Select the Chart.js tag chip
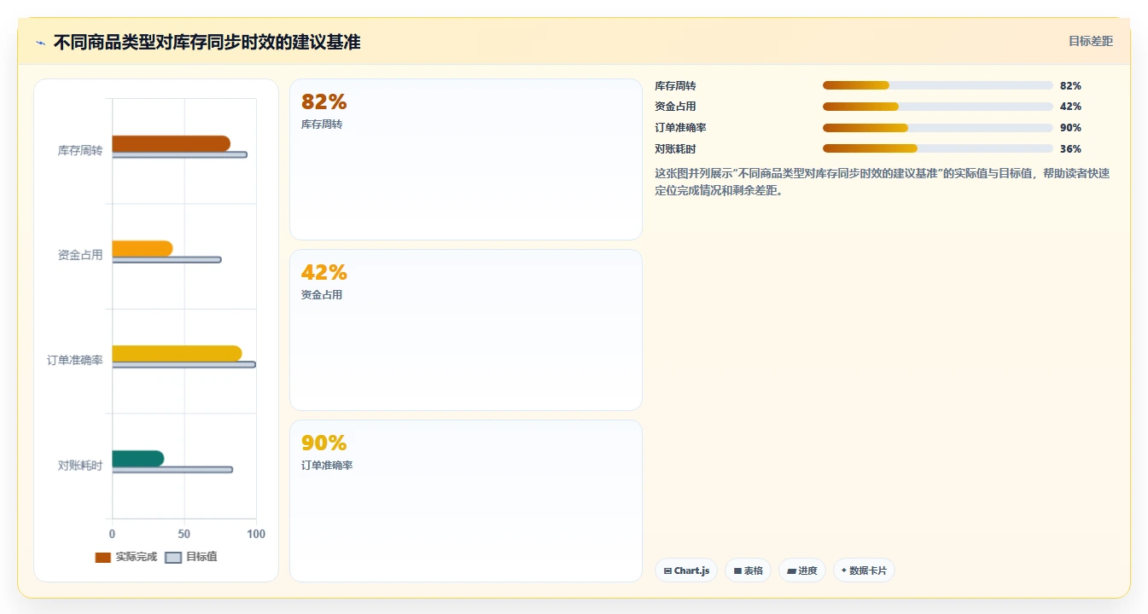Screen dimensions: 1148x614 (686, 571)
